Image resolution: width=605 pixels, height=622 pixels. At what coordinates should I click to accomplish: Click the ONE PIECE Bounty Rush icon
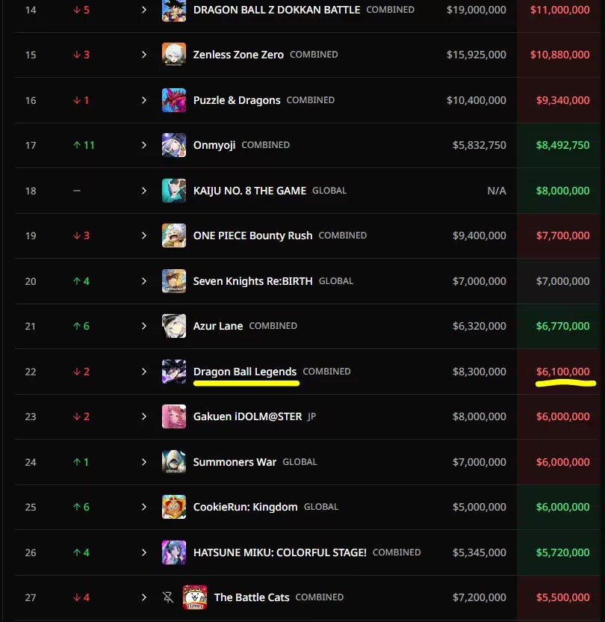coord(174,235)
